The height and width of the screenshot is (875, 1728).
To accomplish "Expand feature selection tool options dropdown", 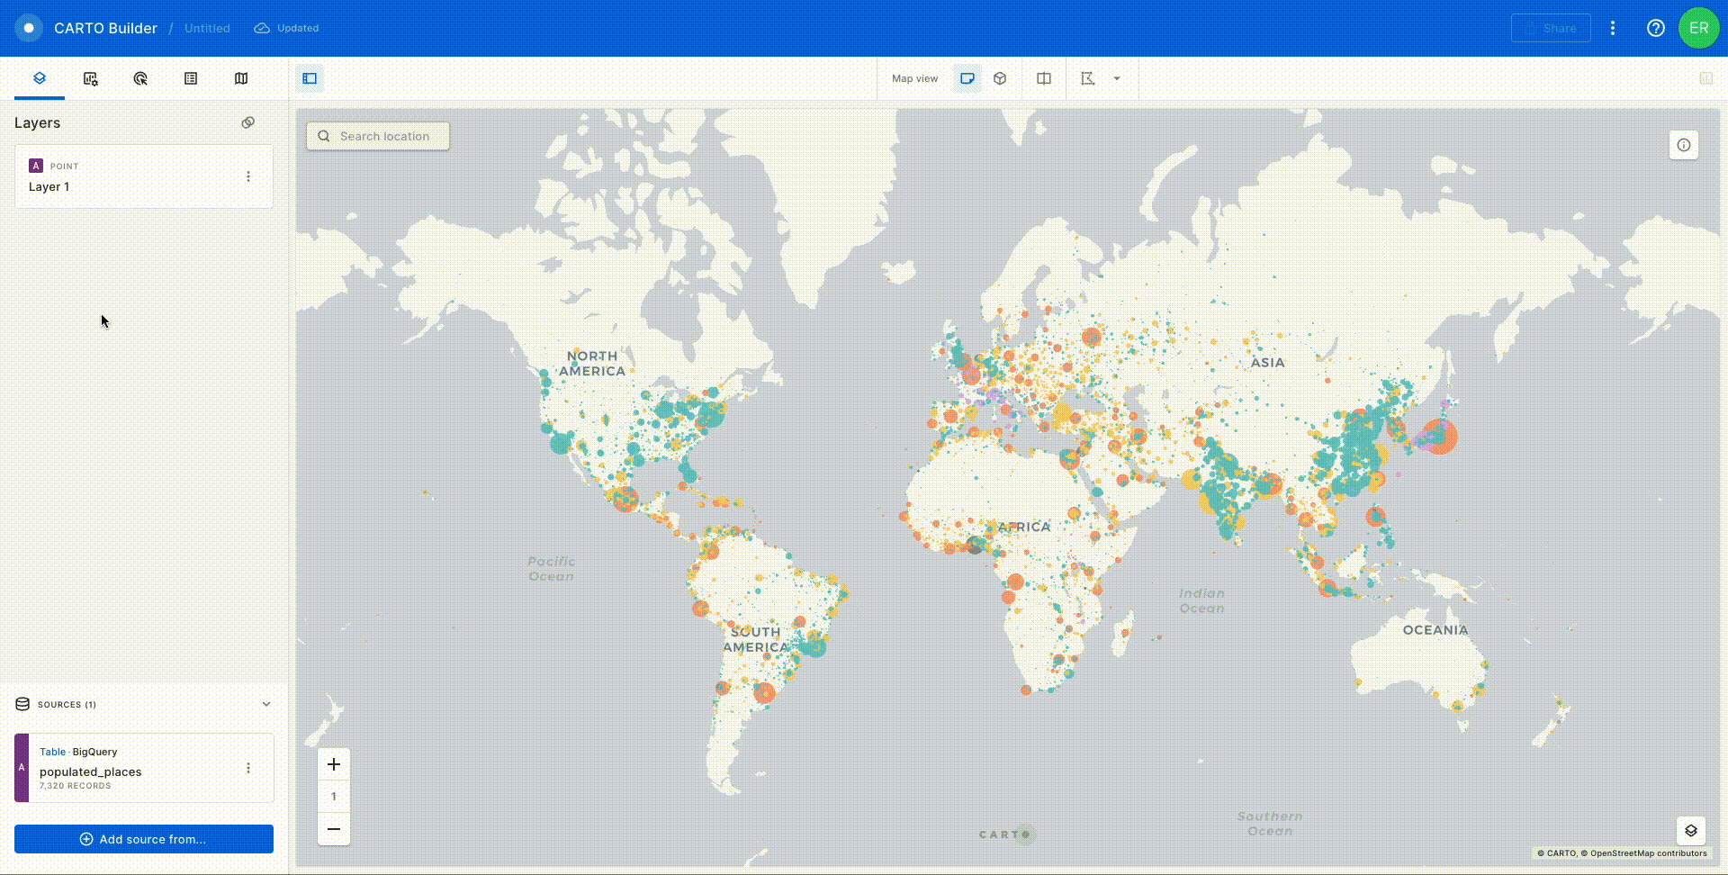I will pyautogui.click(x=1117, y=78).
